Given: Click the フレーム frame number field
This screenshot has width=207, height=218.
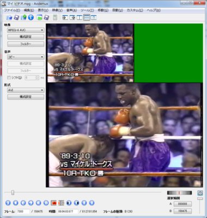Looking at the screenshot, I should 23,211.
